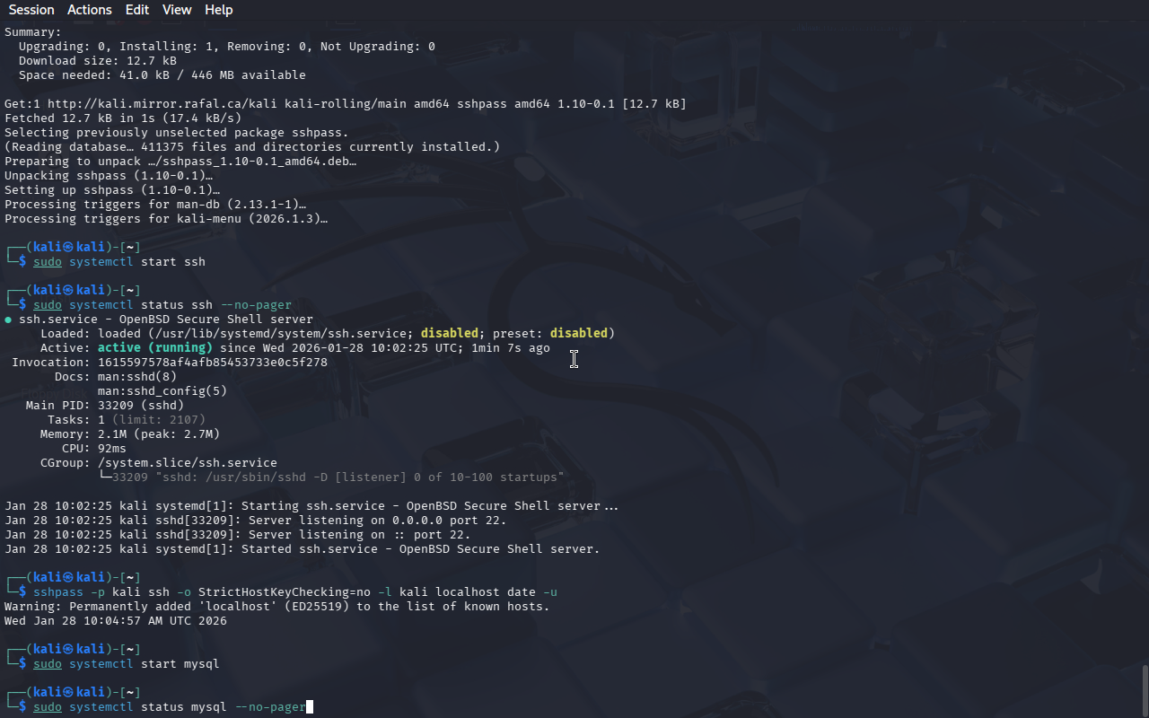Click the yellow disabled text after preset
This screenshot has height=718, width=1149.
[579, 333]
